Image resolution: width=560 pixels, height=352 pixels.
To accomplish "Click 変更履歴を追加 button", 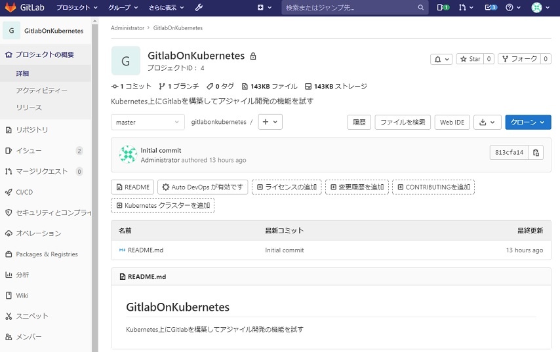I will click(357, 187).
